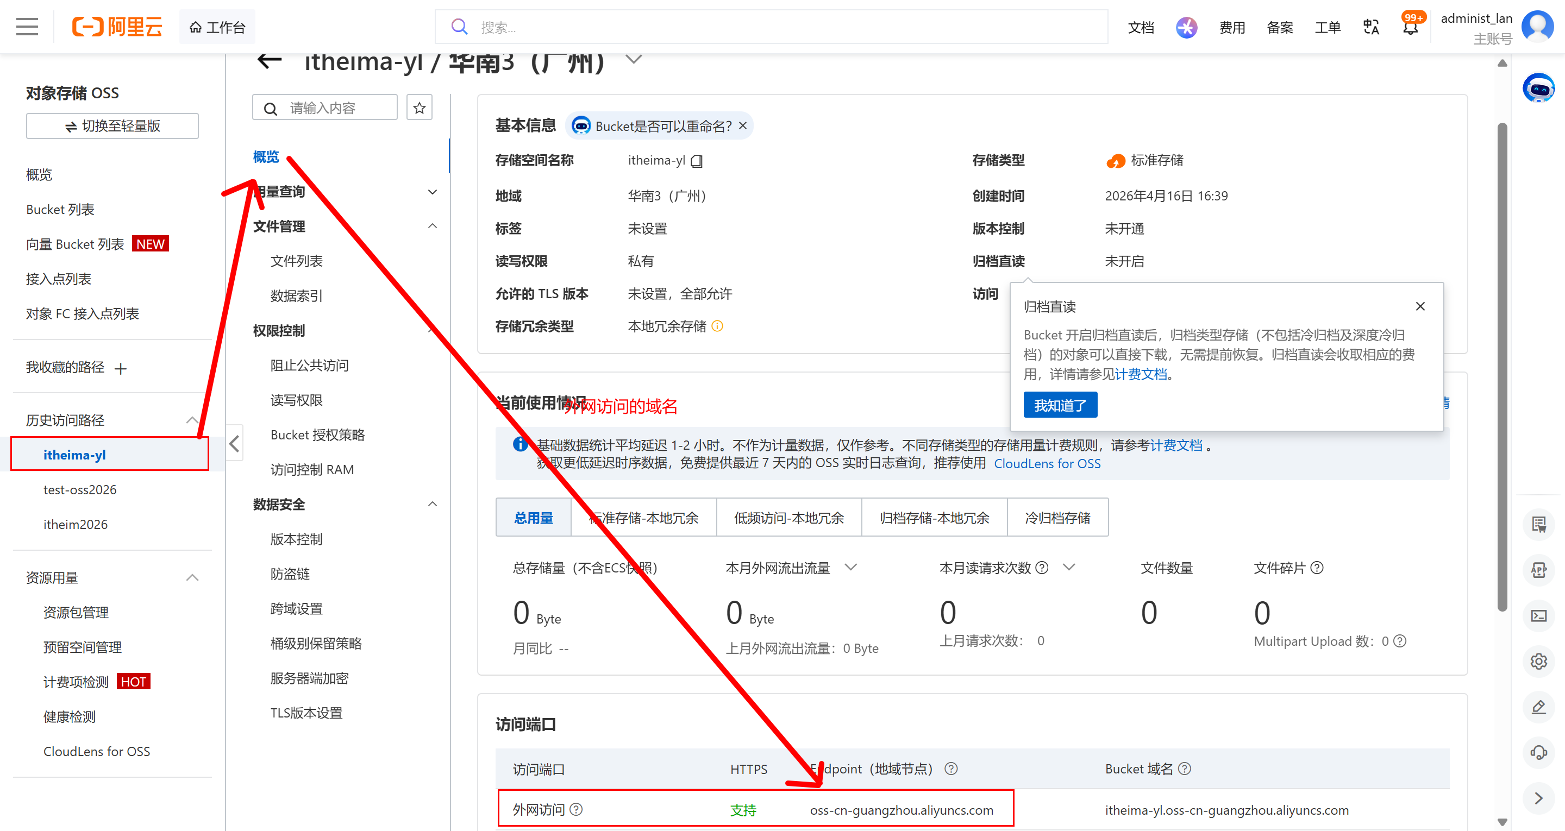Screen dimensions: 1565x831
Task: Open the bucket region switcher dropdown
Action: (634, 60)
